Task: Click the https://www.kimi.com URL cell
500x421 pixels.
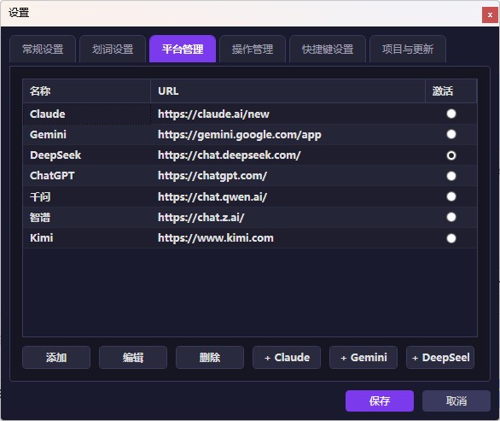Action: coord(288,238)
